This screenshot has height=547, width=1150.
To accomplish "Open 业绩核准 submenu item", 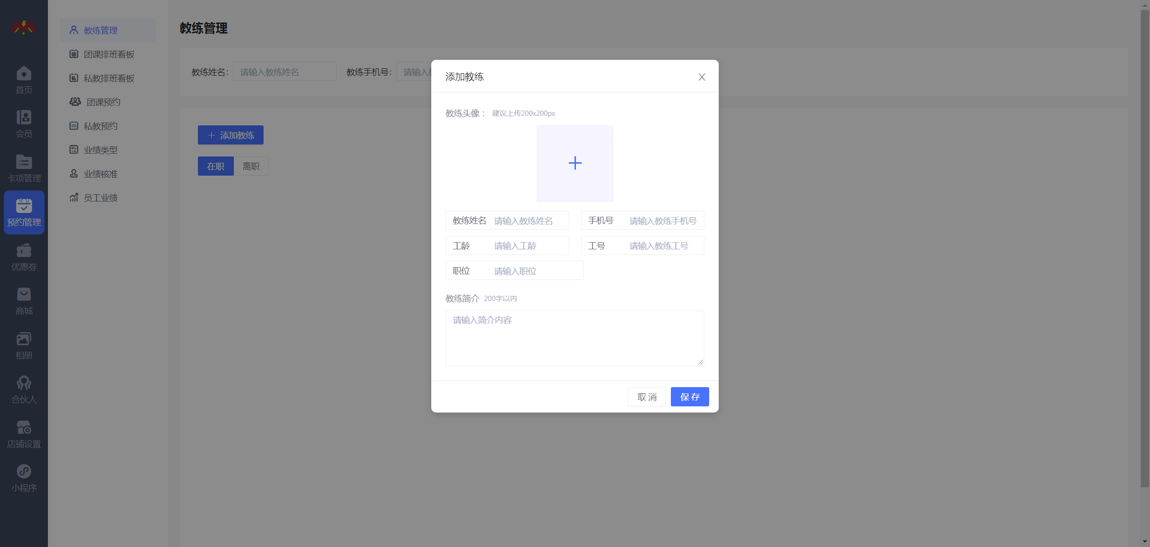I will (x=108, y=174).
